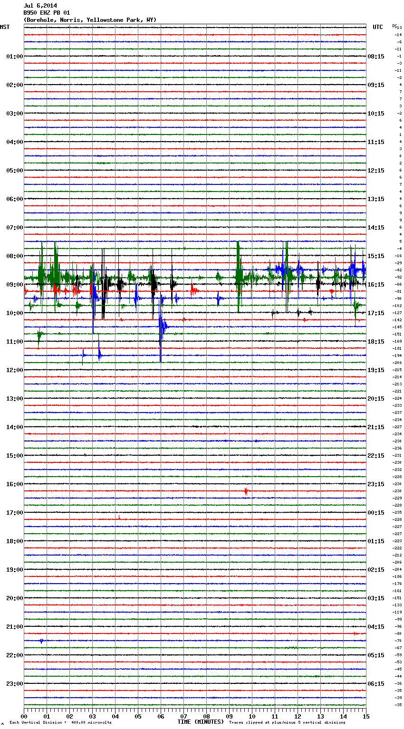Screen dimensions: 404x729
Task: Pick the 04:00 MST time label
Action: pyautogui.click(x=14, y=142)
